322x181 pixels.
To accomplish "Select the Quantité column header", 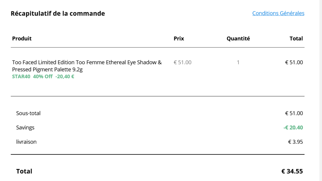I will (x=238, y=38).
